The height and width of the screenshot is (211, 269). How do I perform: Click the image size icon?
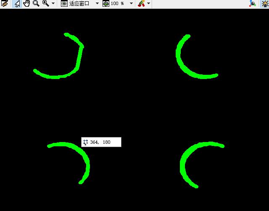[x=106, y=3]
